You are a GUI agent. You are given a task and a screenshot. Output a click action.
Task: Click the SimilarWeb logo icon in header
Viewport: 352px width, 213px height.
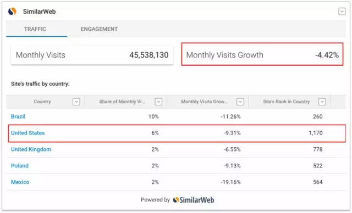(x=12, y=11)
